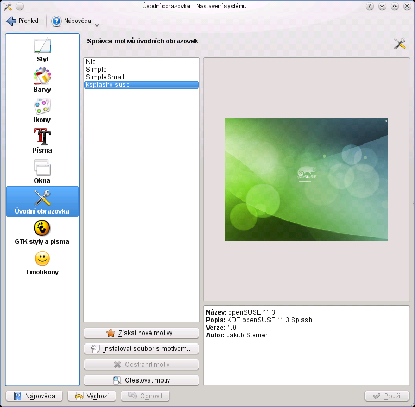Image resolution: width=415 pixels, height=407 pixels.
Task: Click Otestovat motiv button
Action: [x=141, y=380]
